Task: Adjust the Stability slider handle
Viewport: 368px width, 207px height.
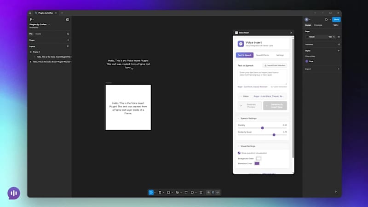Action: click(262, 128)
